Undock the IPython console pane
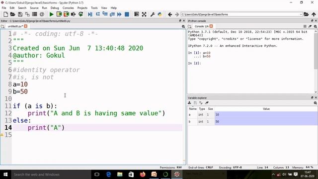This screenshot has height=179, width=318. [x=312, y=21]
